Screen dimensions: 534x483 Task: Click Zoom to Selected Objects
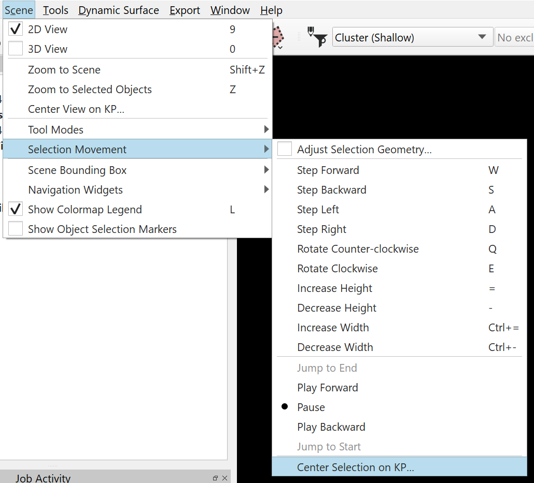[x=90, y=90]
